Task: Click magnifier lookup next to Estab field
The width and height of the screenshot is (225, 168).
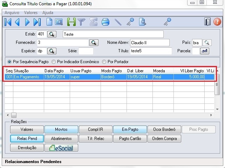Action: click(52, 34)
